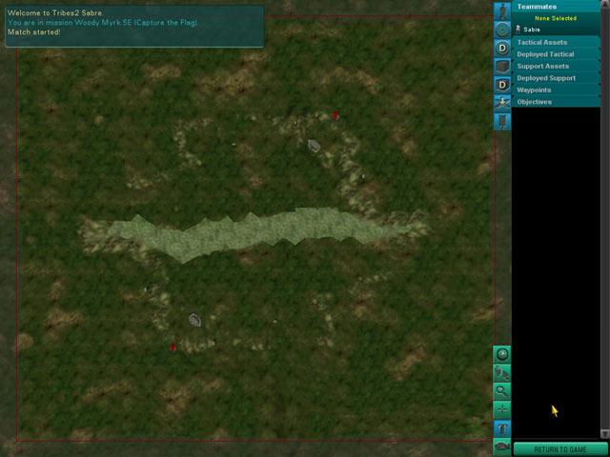Image resolution: width=610 pixels, height=457 pixels.
Task: Click the panel scrollbar up arrow
Action: (x=605, y=4)
